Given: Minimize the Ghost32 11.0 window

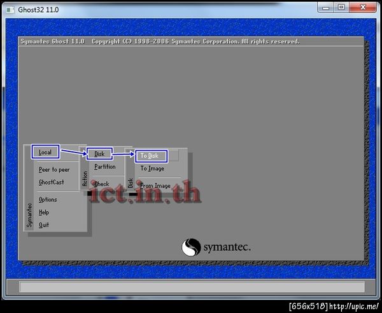Looking at the screenshot, I should click(x=326, y=7).
